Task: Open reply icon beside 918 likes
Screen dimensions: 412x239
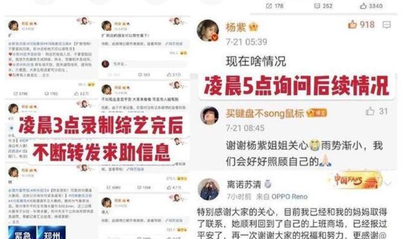Action: [387, 25]
